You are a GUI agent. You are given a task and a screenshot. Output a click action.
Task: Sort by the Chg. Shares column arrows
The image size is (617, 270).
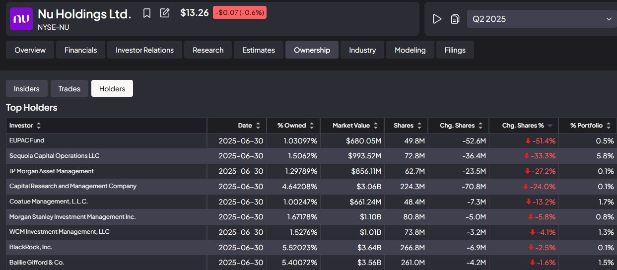click(480, 126)
